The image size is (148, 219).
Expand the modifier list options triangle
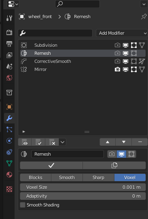(24, 132)
